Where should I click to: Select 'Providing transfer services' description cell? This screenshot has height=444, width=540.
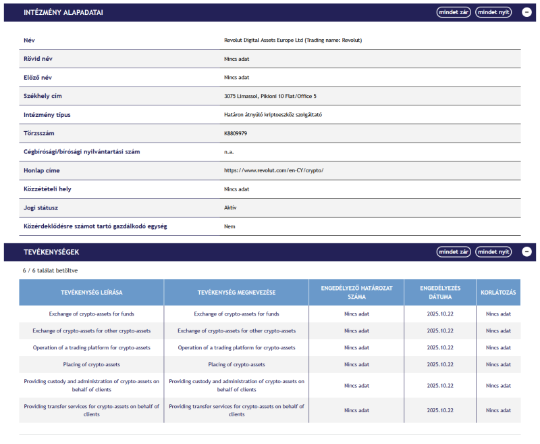(92, 410)
